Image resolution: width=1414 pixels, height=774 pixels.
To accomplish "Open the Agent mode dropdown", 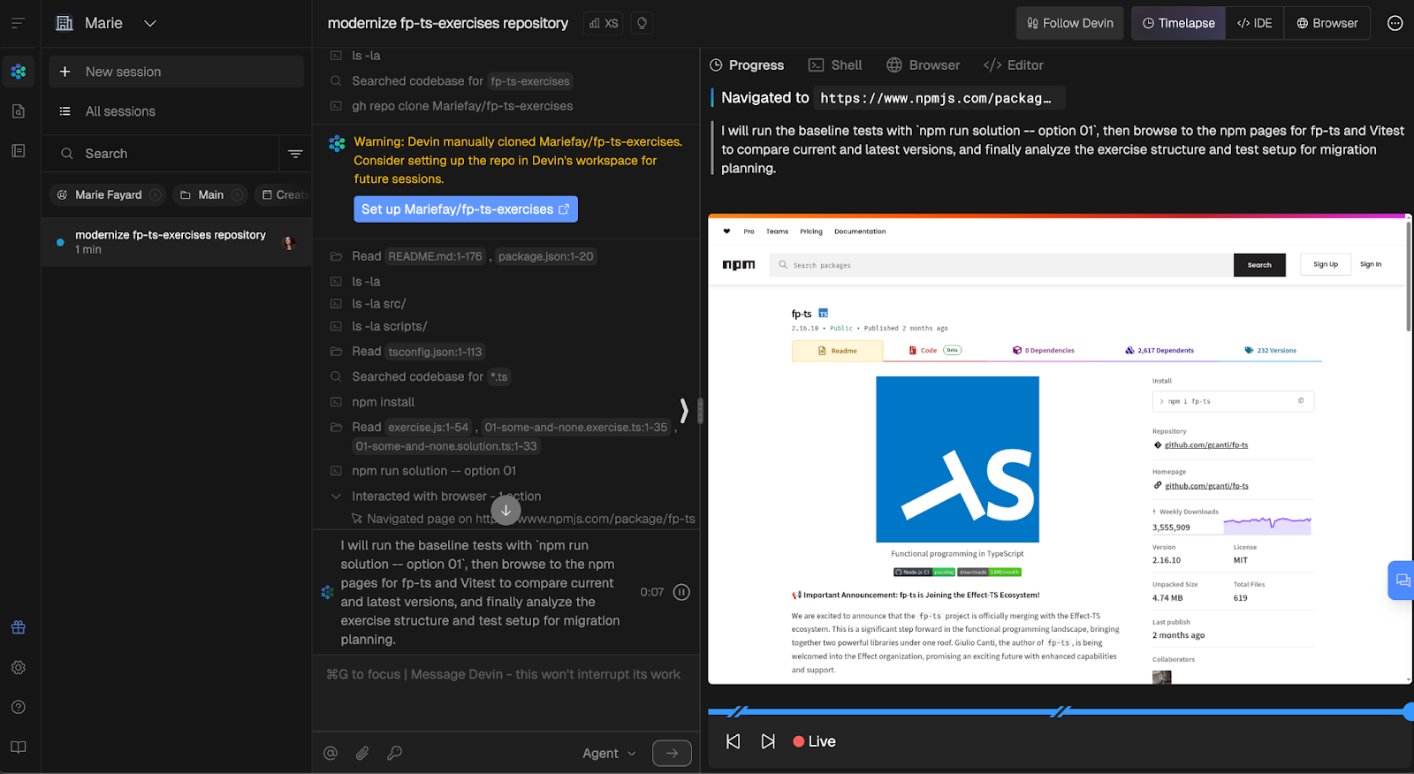I will pyautogui.click(x=610, y=753).
